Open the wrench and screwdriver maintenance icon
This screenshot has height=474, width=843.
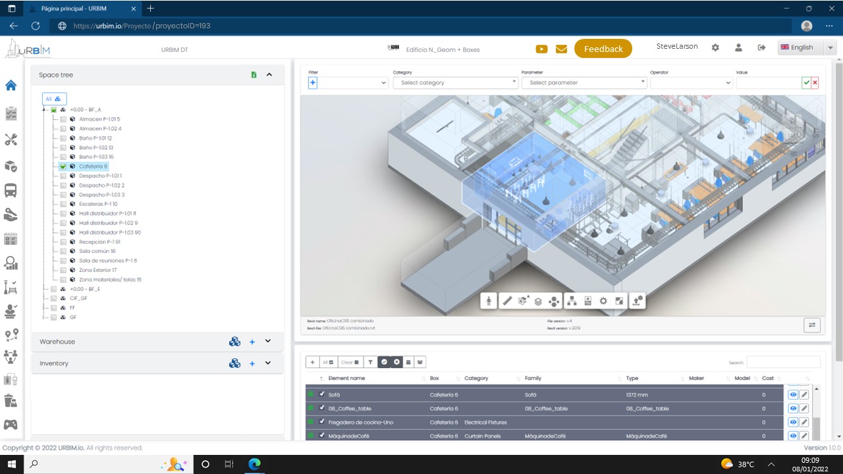(x=11, y=140)
